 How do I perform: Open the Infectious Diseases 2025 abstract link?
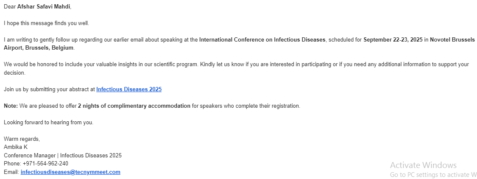(129, 89)
